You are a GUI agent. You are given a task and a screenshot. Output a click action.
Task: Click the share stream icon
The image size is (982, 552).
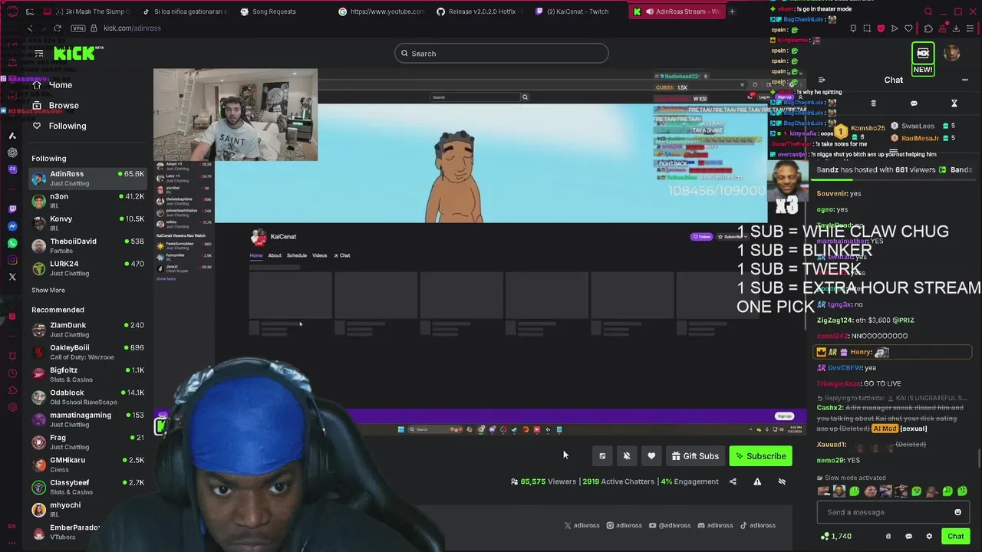(x=733, y=481)
